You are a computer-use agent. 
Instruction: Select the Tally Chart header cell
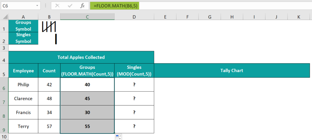(232, 71)
